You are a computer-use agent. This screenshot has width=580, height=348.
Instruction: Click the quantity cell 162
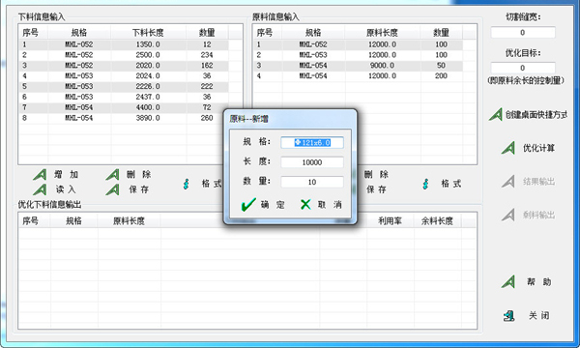(207, 66)
